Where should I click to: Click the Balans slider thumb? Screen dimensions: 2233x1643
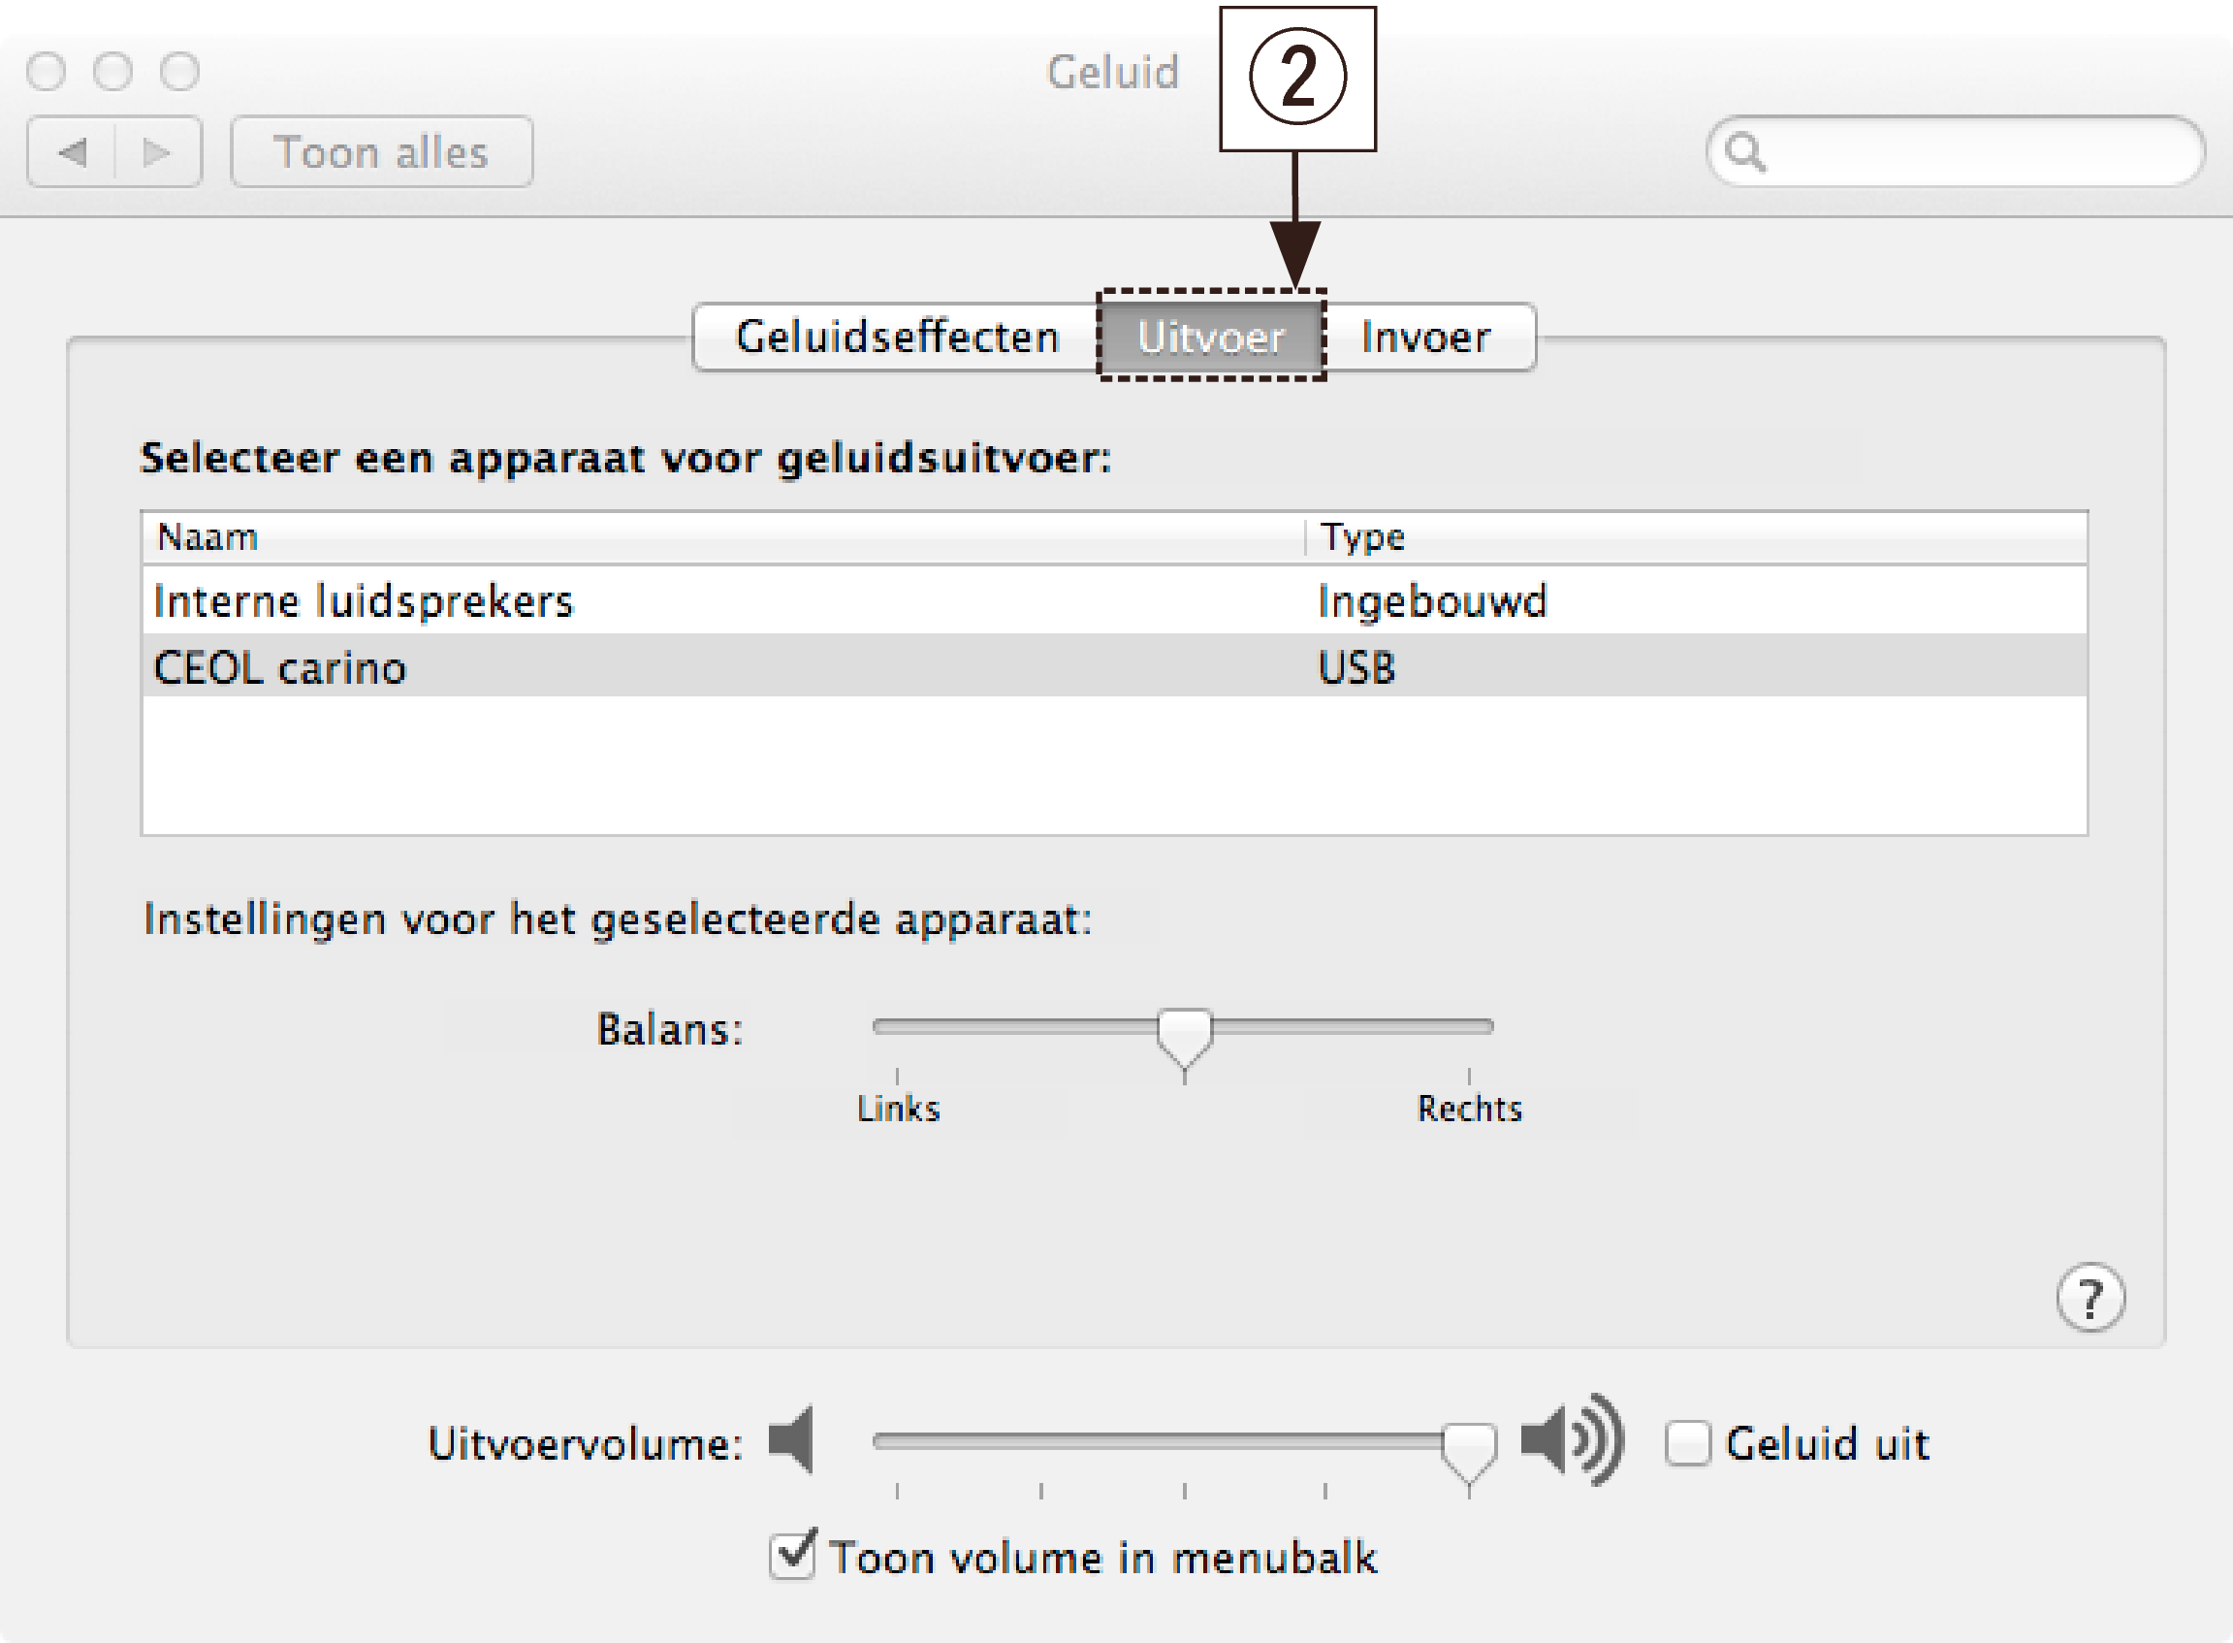coord(1184,1034)
